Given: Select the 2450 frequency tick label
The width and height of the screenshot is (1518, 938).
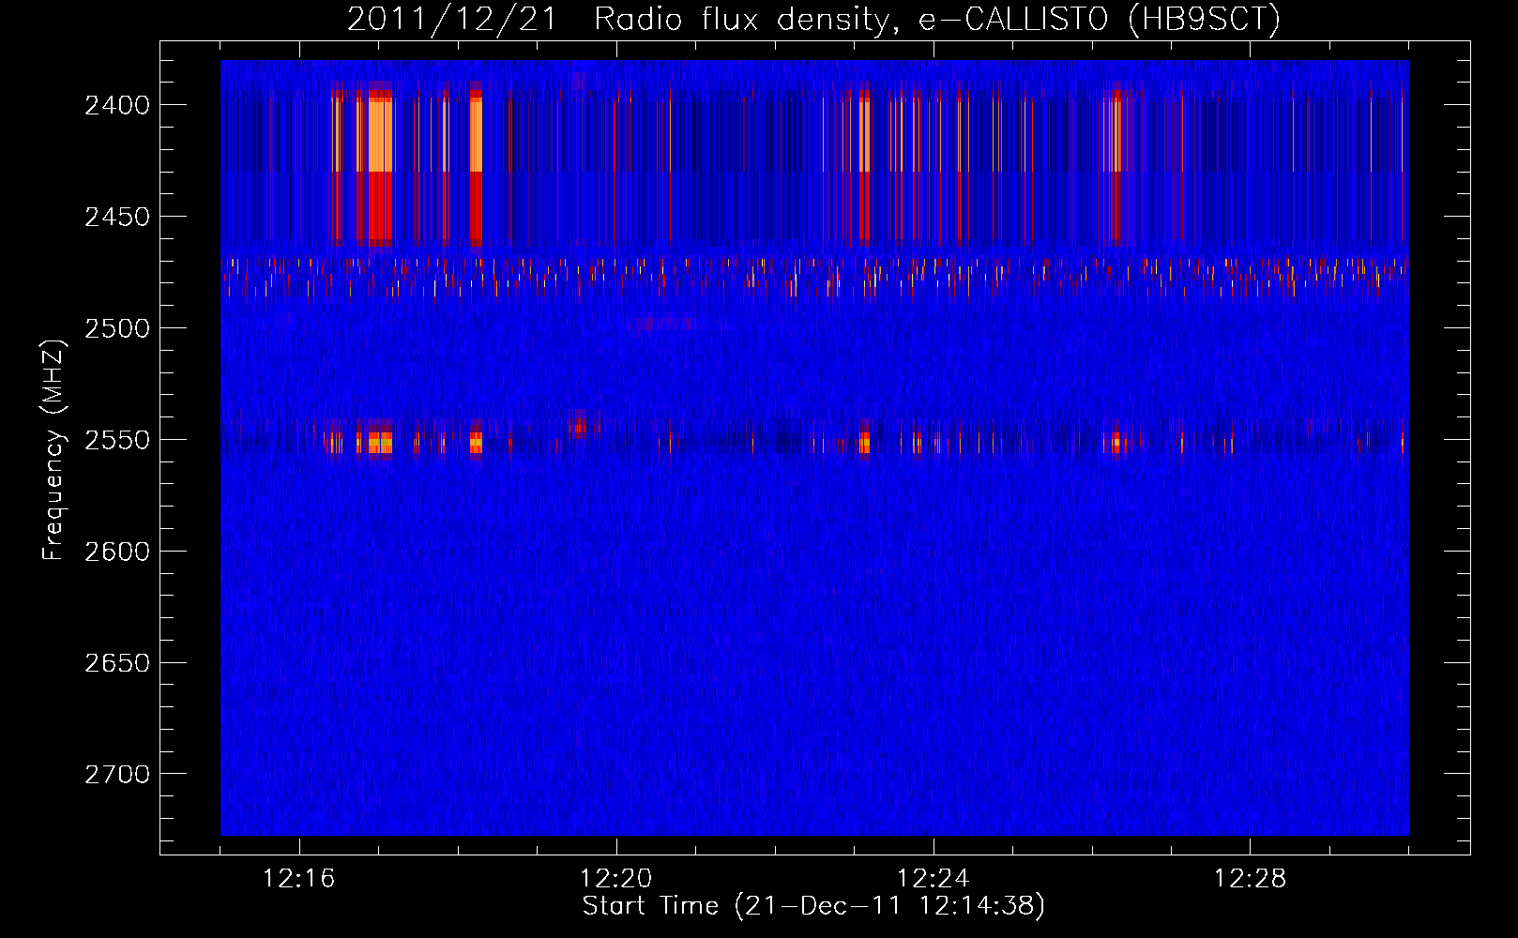Looking at the screenshot, I should pyautogui.click(x=117, y=217).
